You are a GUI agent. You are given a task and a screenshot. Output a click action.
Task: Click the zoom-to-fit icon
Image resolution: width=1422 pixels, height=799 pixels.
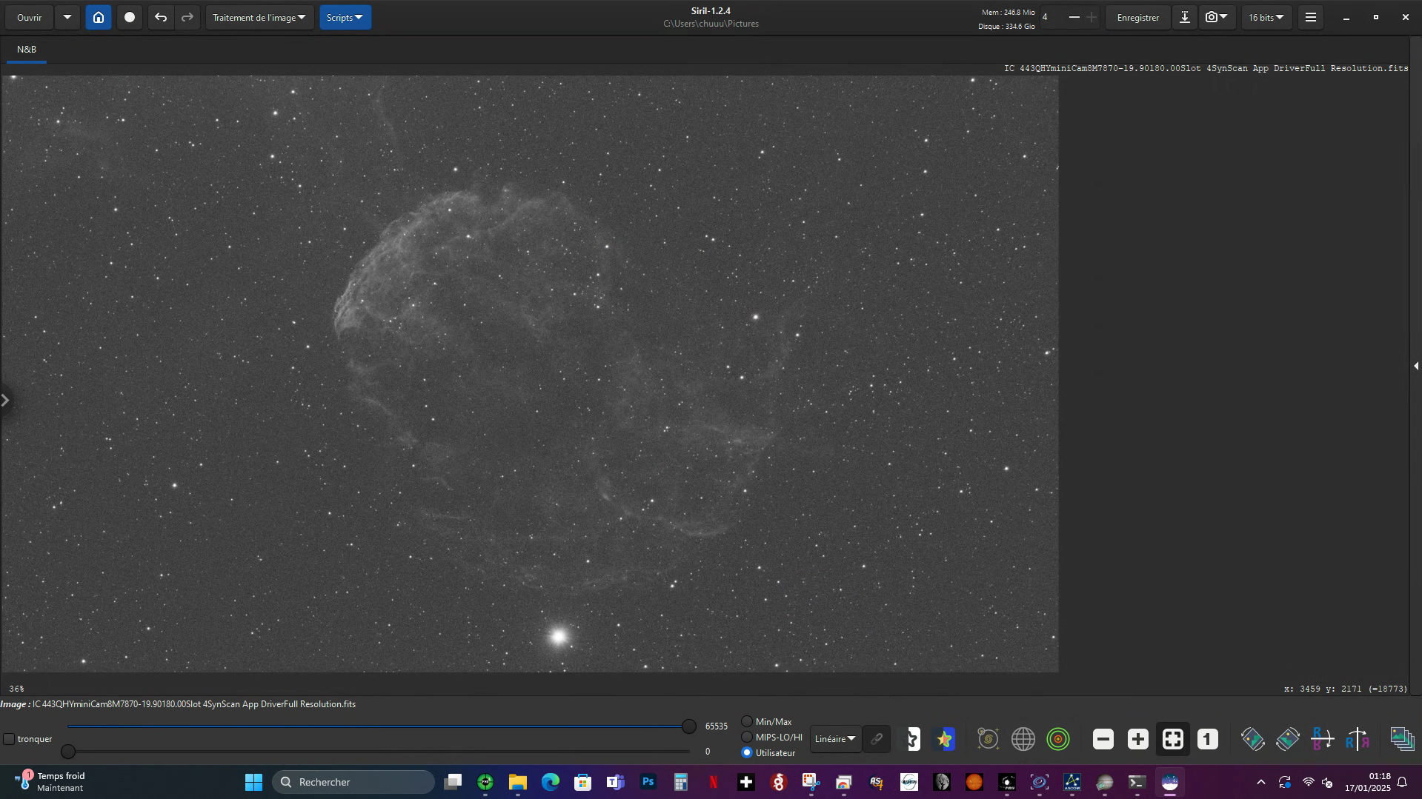pos(1172,739)
